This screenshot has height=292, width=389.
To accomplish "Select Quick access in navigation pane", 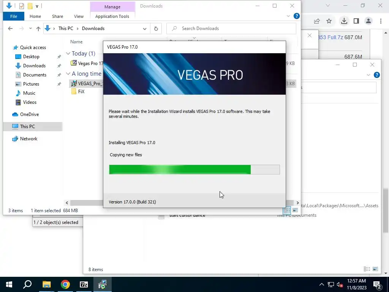I will (33, 48).
